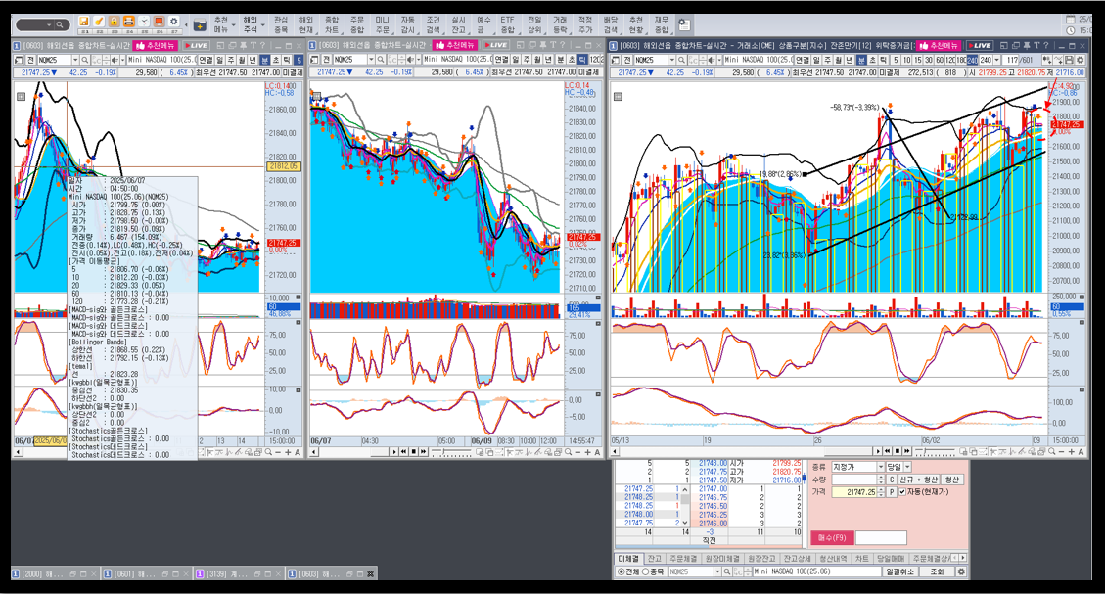Click the save icon in the main toolbar
1105x594 pixels.
click(84, 22)
